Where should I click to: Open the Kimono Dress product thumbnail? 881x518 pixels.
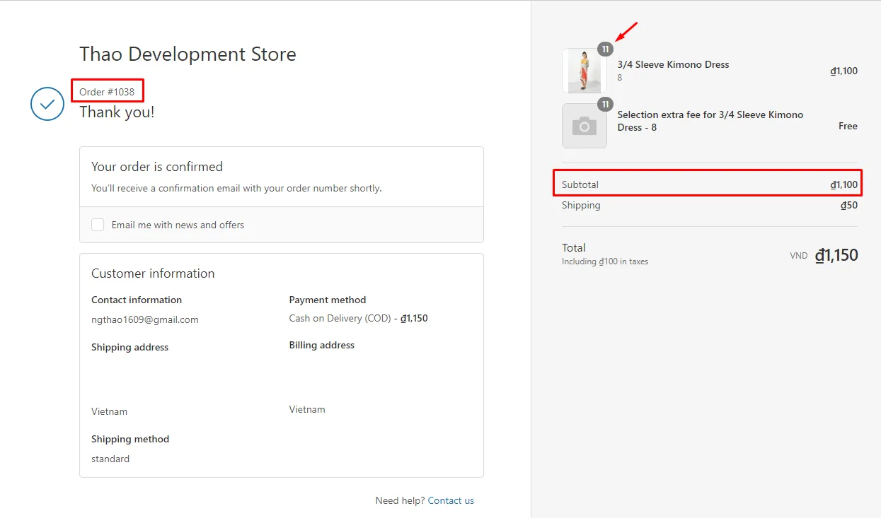[585, 71]
